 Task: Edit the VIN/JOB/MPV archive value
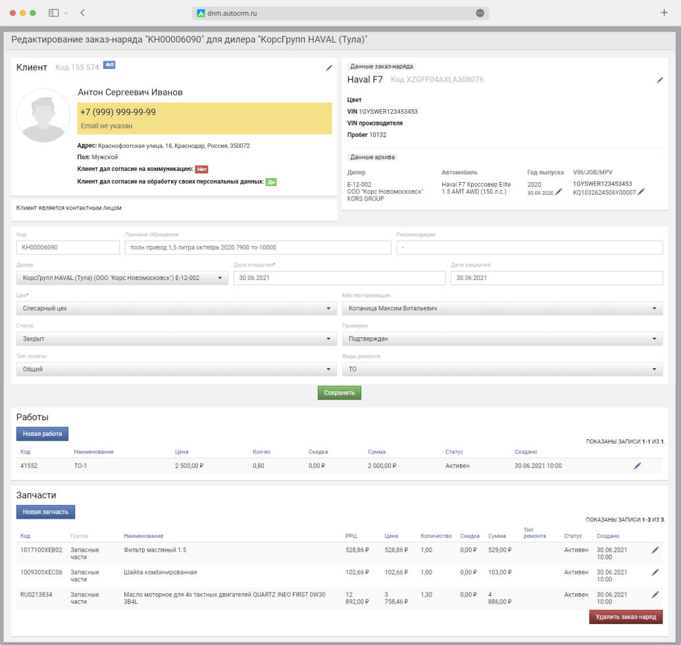(x=641, y=192)
